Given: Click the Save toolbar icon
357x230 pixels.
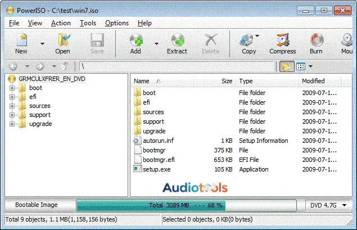Looking at the screenshot, I should pos(97,40).
